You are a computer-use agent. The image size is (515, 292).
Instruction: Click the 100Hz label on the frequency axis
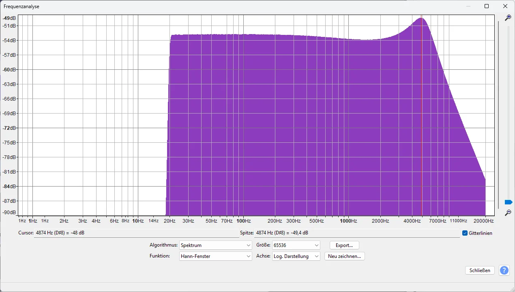click(x=243, y=221)
